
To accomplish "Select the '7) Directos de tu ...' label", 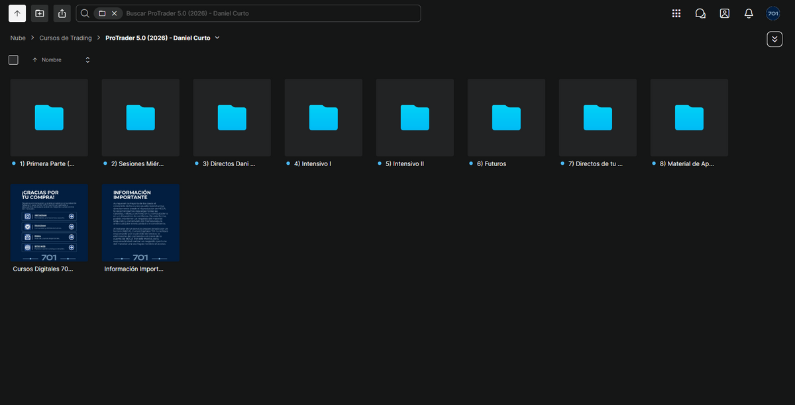I will (595, 163).
